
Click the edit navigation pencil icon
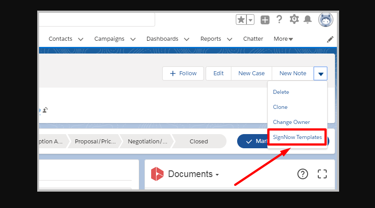point(330,39)
